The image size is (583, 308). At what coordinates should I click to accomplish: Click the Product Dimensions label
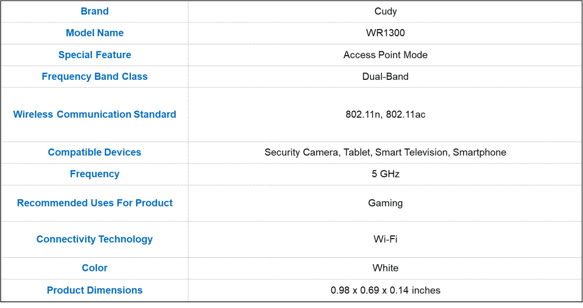click(94, 290)
